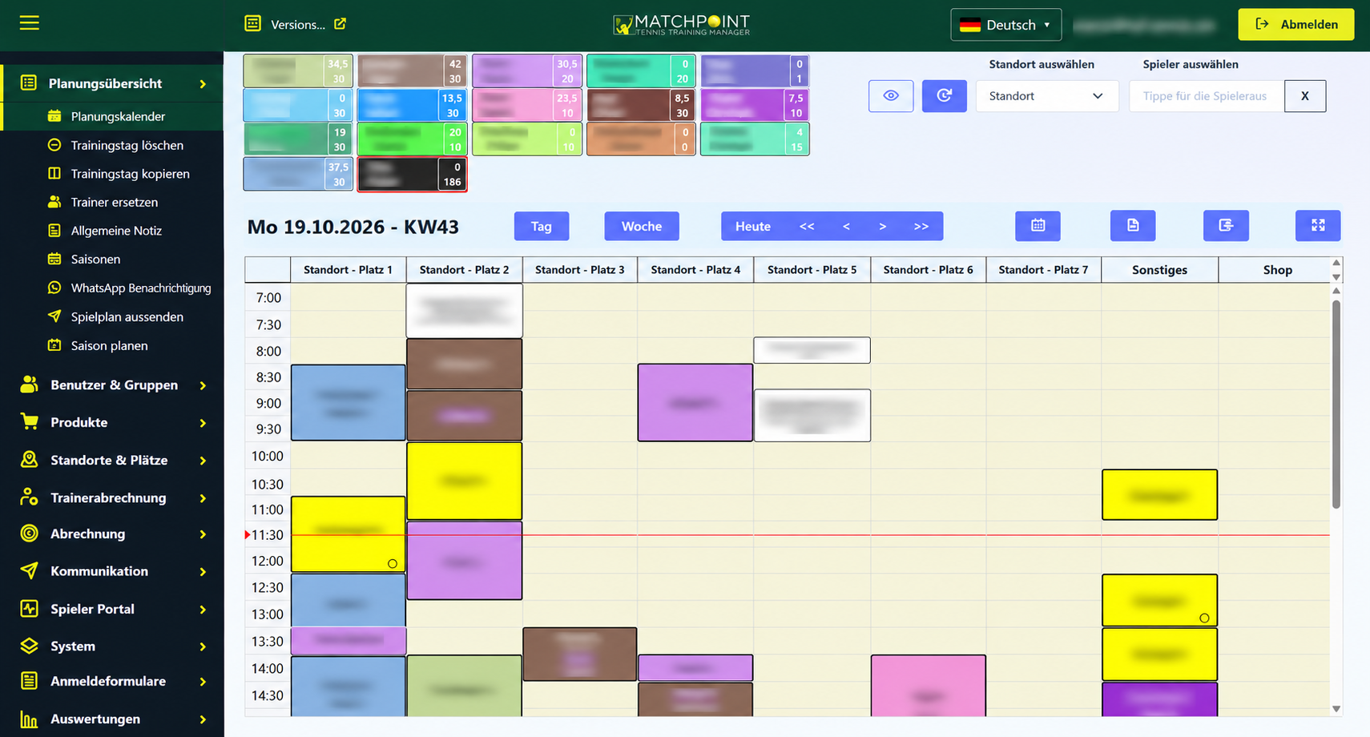Click the Planungskalender sidebar icon

click(54, 116)
